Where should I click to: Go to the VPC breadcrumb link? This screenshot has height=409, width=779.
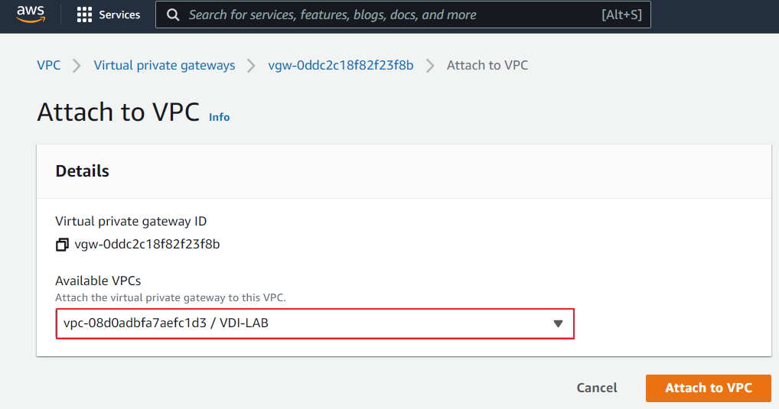click(49, 66)
